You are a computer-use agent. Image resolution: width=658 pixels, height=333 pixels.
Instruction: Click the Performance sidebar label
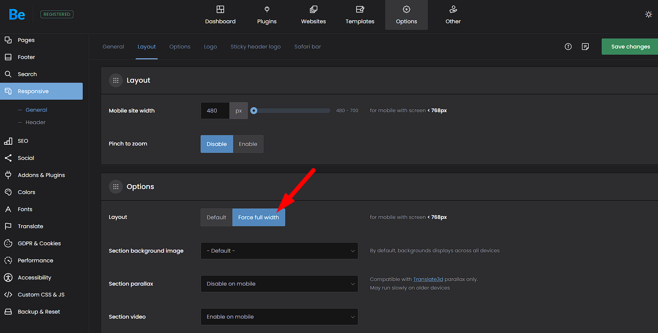point(35,260)
